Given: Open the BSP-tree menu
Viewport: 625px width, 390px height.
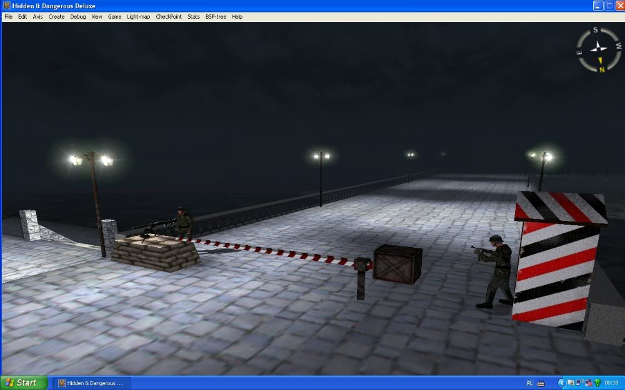Looking at the screenshot, I should pyautogui.click(x=216, y=17).
